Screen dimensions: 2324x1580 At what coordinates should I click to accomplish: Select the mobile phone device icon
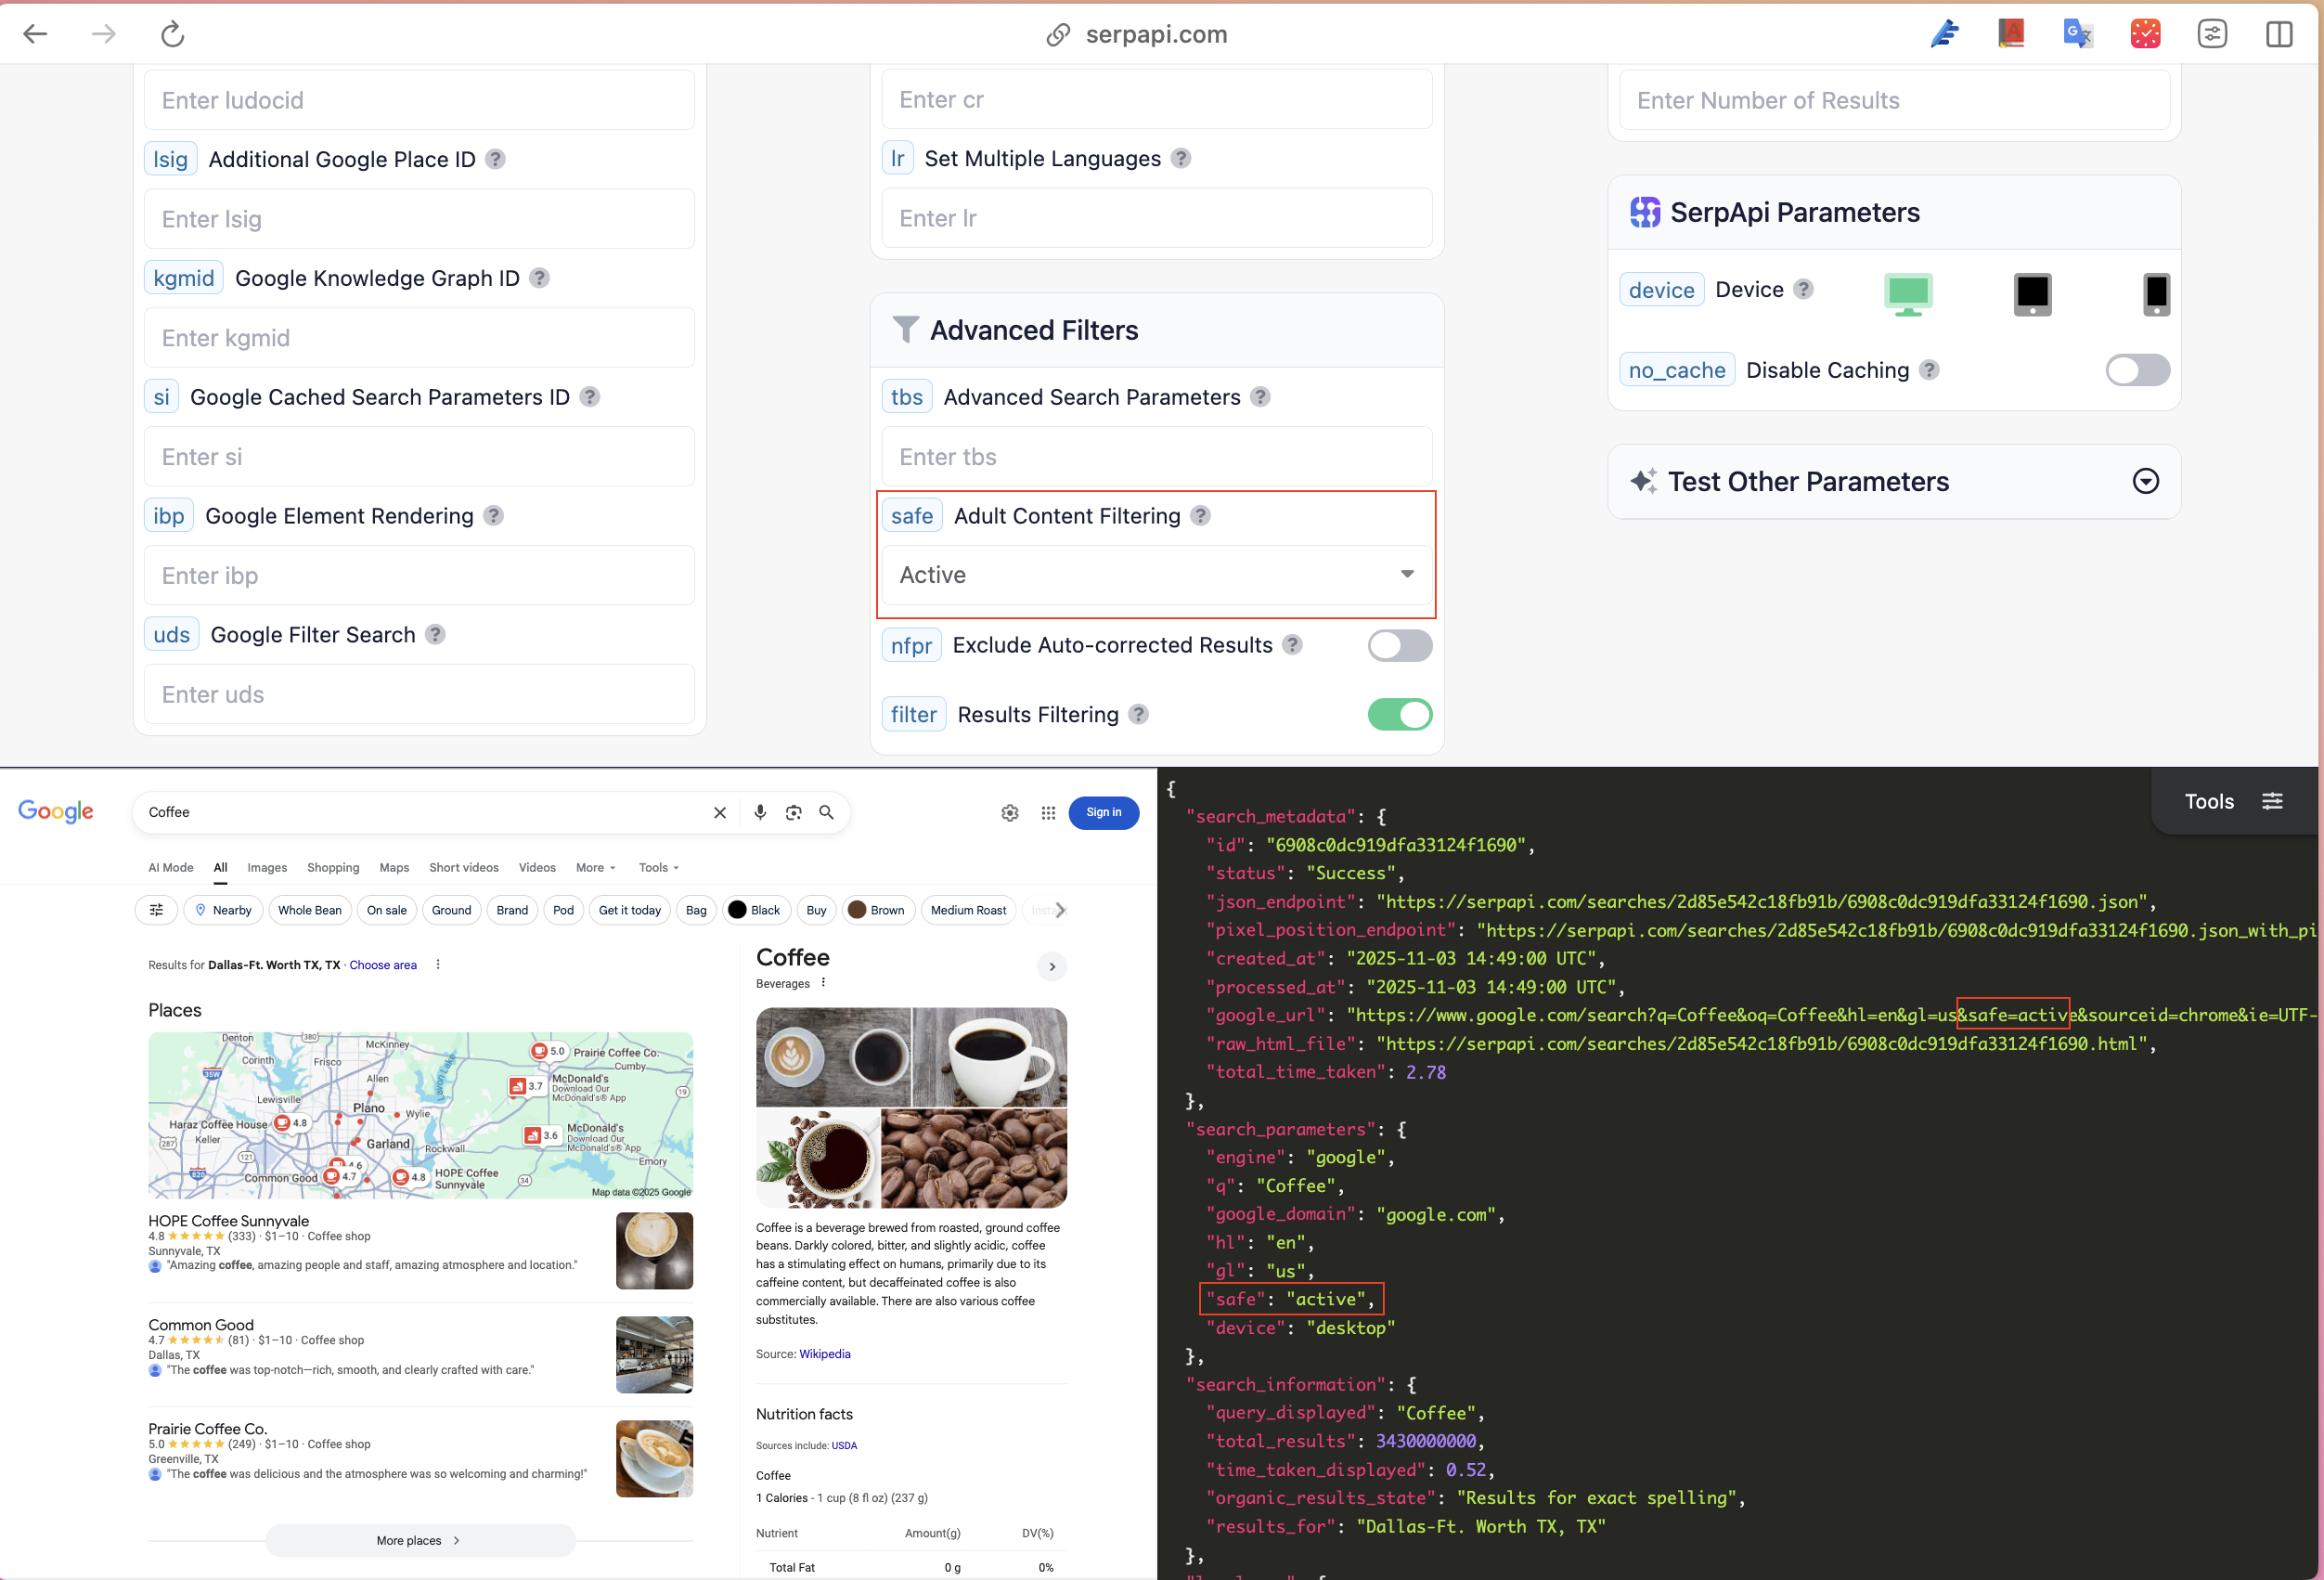click(x=2155, y=294)
